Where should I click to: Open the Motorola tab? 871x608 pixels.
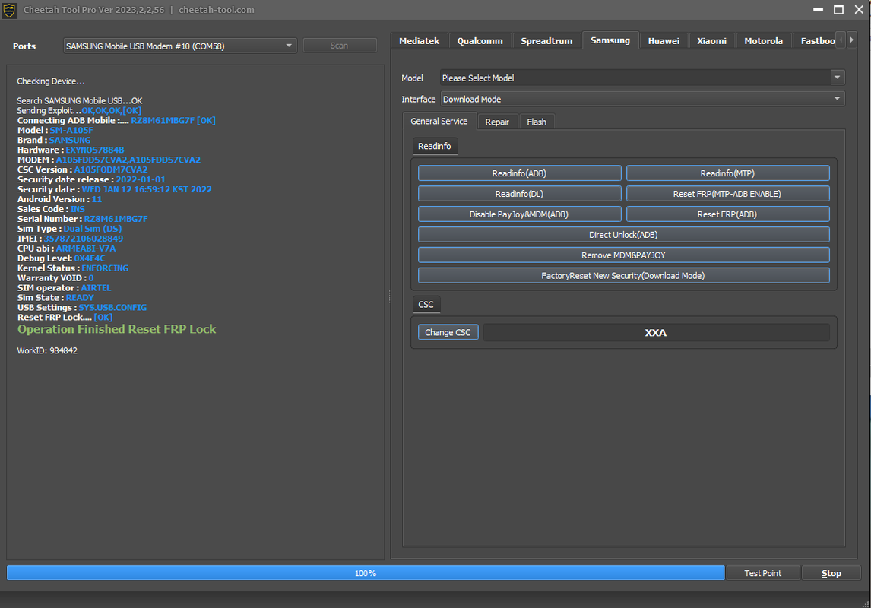[x=763, y=41]
